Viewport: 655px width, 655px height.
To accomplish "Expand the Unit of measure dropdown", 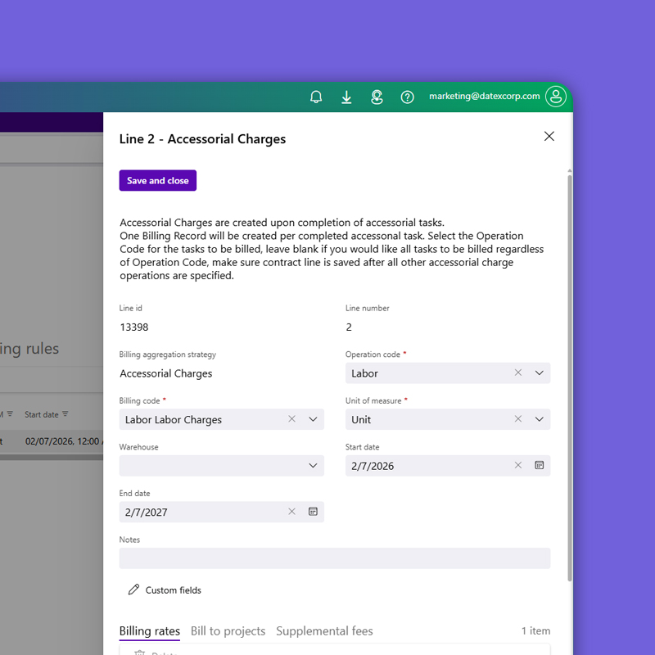I will (x=540, y=419).
